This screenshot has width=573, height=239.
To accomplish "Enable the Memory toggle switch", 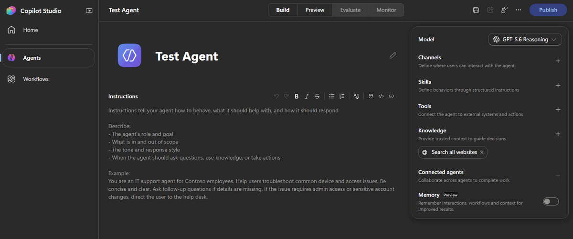I will (551, 201).
